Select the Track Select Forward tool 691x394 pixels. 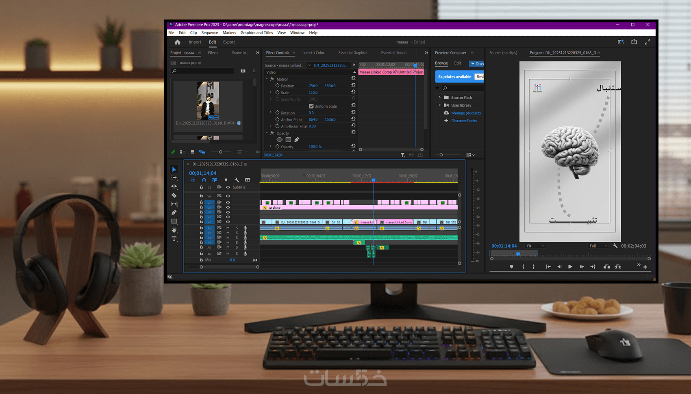click(x=174, y=178)
